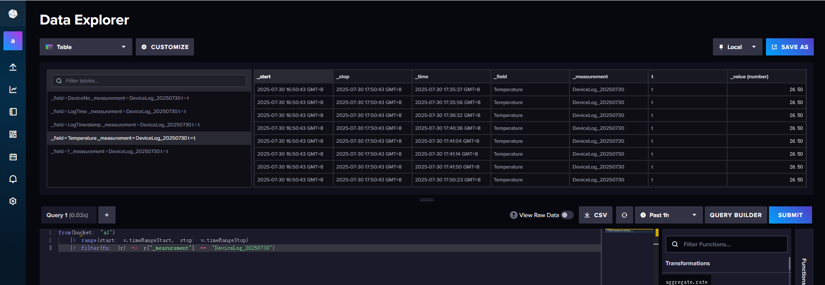Click the Filter Functions input field
The image size is (825, 285).
click(x=727, y=244)
